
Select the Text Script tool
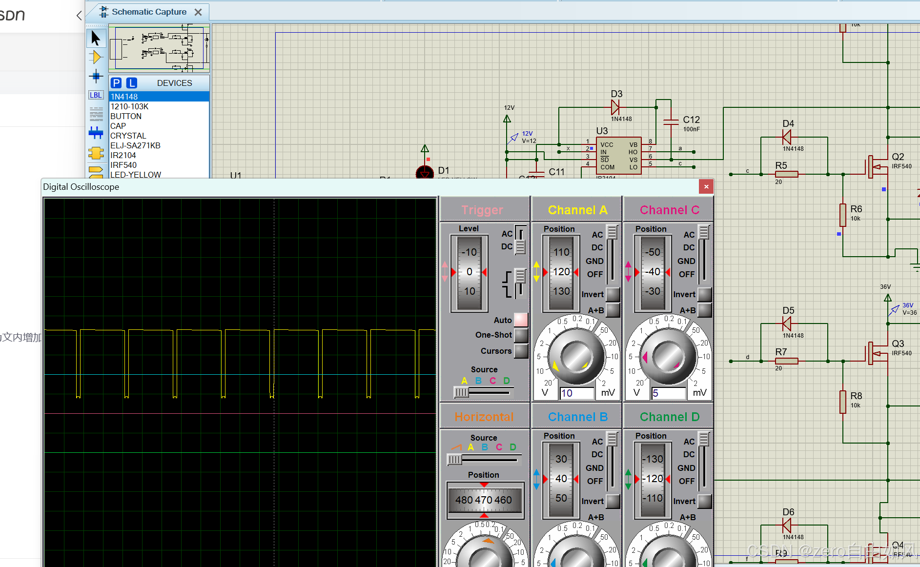96,114
